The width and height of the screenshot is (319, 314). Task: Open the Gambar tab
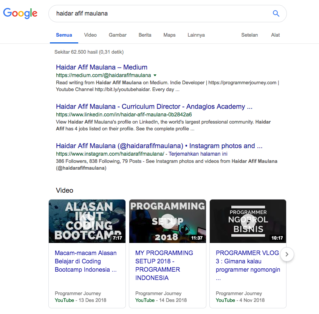point(118,35)
